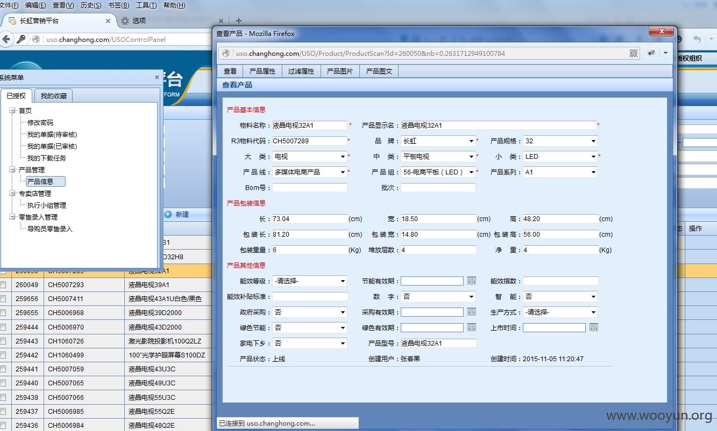Click the favicon of the 长虹营销平台 tab
The image size is (717, 431).
[x=12, y=21]
